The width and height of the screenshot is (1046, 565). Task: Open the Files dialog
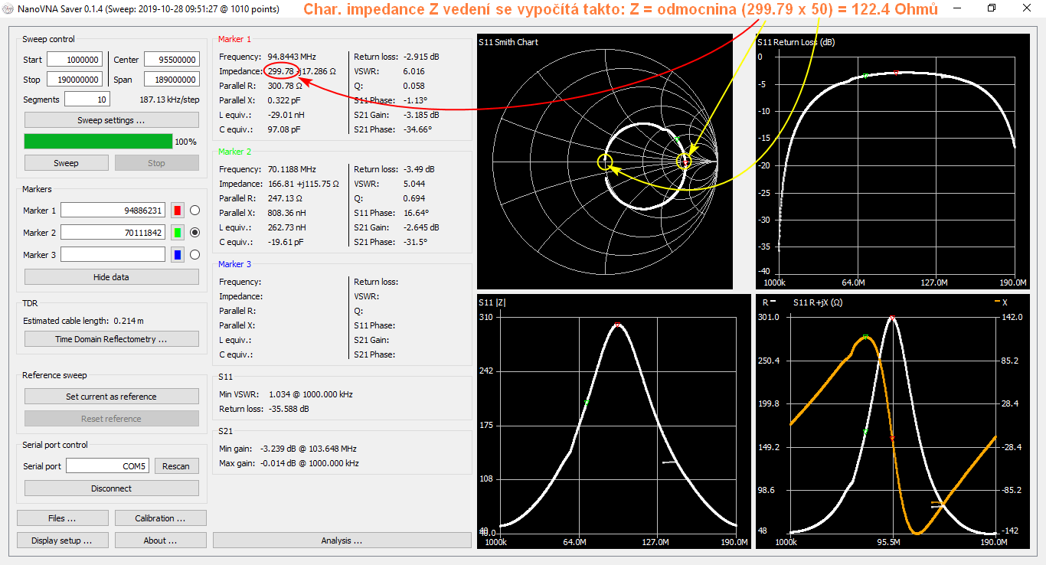click(x=62, y=518)
